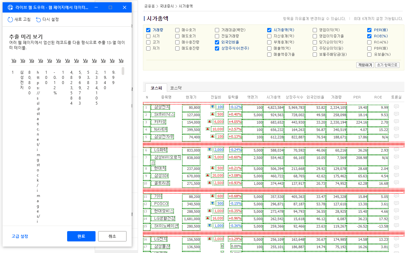Open the NAVER stock link
The width and height of the screenshot is (415, 253).
point(161,129)
